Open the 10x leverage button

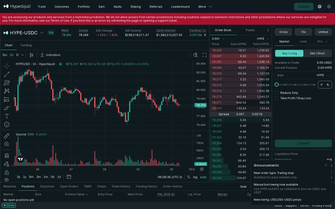click(303, 32)
